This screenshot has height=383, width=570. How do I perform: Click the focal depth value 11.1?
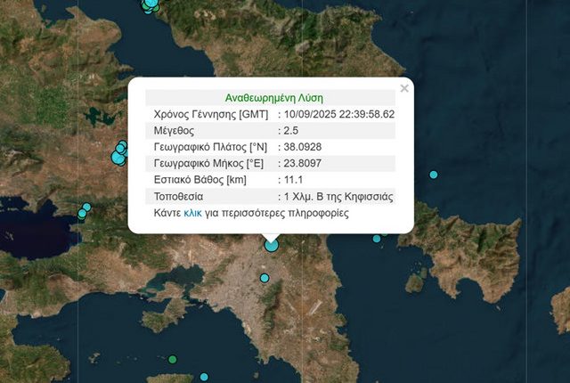click(293, 180)
